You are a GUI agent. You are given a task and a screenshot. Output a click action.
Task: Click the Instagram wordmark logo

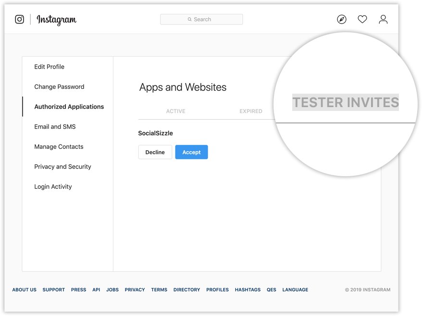click(x=57, y=20)
